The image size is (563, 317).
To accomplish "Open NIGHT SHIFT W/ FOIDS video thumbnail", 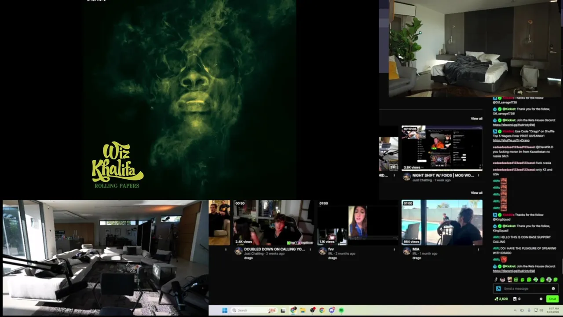I will [442, 148].
